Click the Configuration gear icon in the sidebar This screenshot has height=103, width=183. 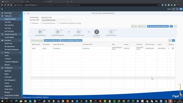(2, 68)
